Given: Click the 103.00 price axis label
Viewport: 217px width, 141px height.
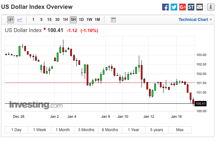Looking at the screenshot, I should click(x=201, y=55).
